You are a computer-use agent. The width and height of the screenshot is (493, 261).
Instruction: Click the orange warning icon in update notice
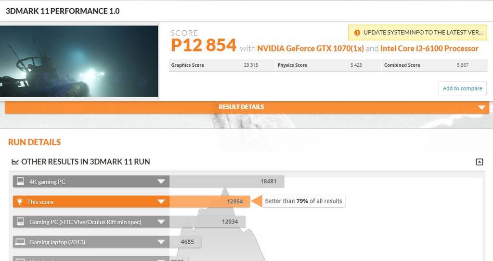357,33
